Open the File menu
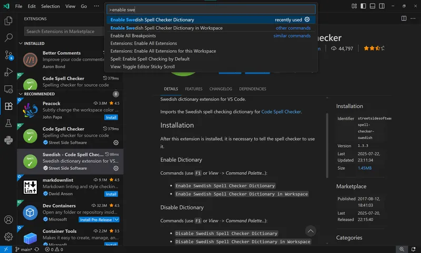Viewport: 421px width, 253px height. (18, 6)
